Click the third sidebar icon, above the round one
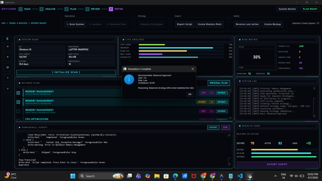 pos(8,57)
